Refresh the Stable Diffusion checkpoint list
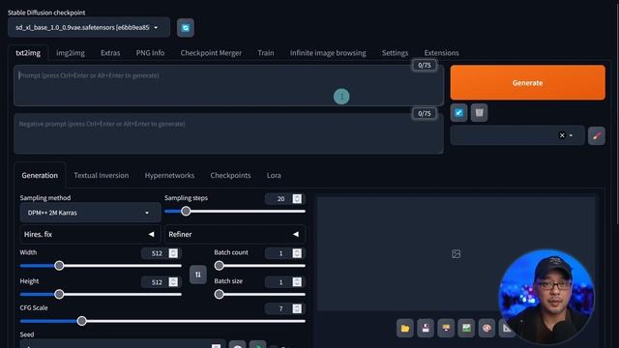This screenshot has height=348, width=619. coord(186,28)
